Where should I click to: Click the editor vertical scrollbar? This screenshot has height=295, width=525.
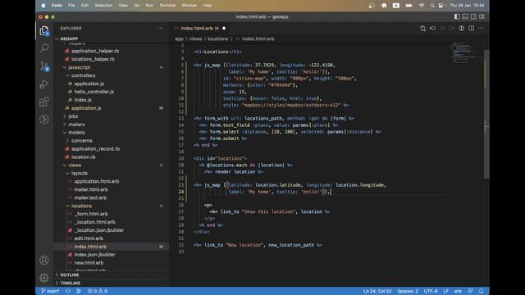tap(486, 114)
